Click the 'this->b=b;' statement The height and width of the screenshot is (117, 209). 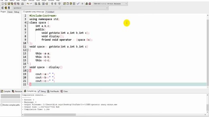click(x=43, y=57)
